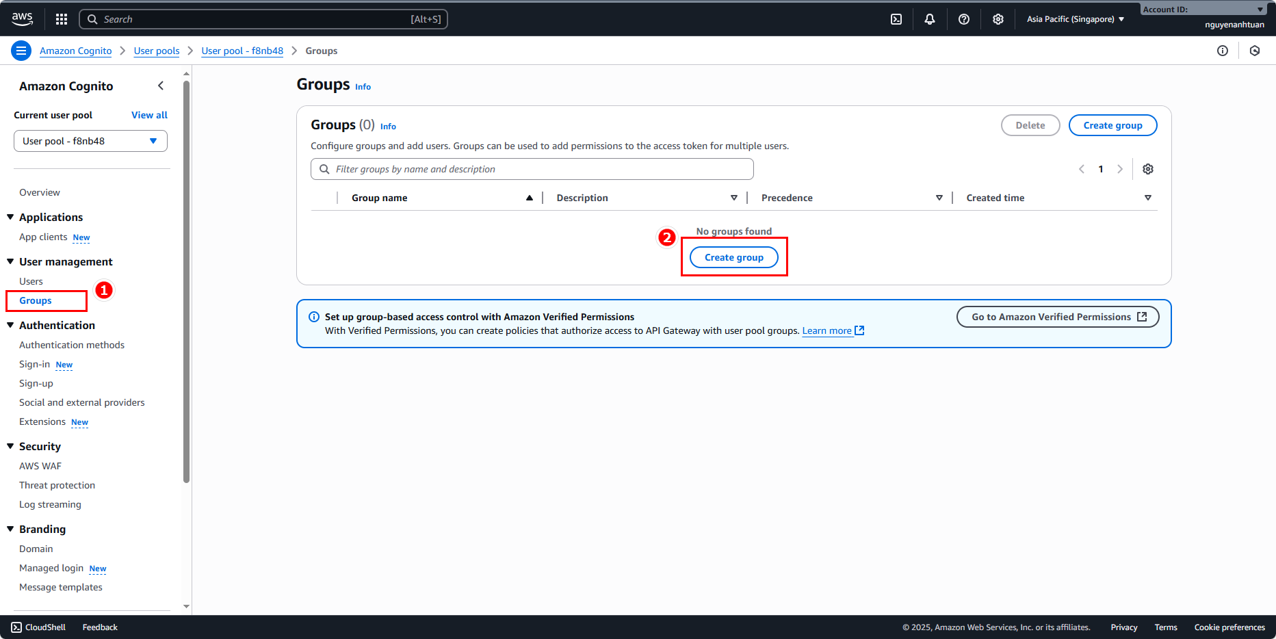Open Threat protection in the sidebar
Image resolution: width=1276 pixels, height=639 pixels.
tap(57, 485)
